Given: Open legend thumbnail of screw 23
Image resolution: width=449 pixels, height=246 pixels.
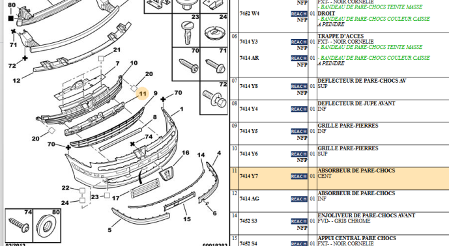Looking at the screenshot, I should click(186, 31).
